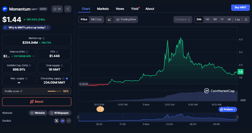This screenshot has height=133, width=252.
Task: Open the Discord social link
Action: pos(62,121)
